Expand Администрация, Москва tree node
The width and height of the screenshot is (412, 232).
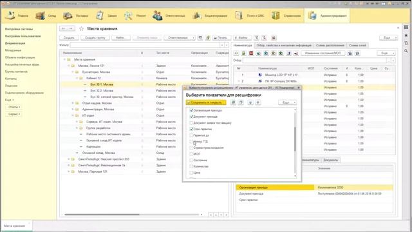(73, 109)
